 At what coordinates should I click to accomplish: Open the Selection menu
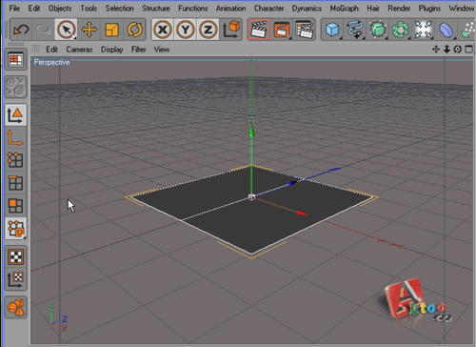click(x=120, y=9)
